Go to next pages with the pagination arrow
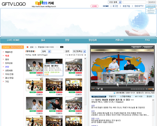The width and height of the screenshot is (157, 126). (85, 55)
